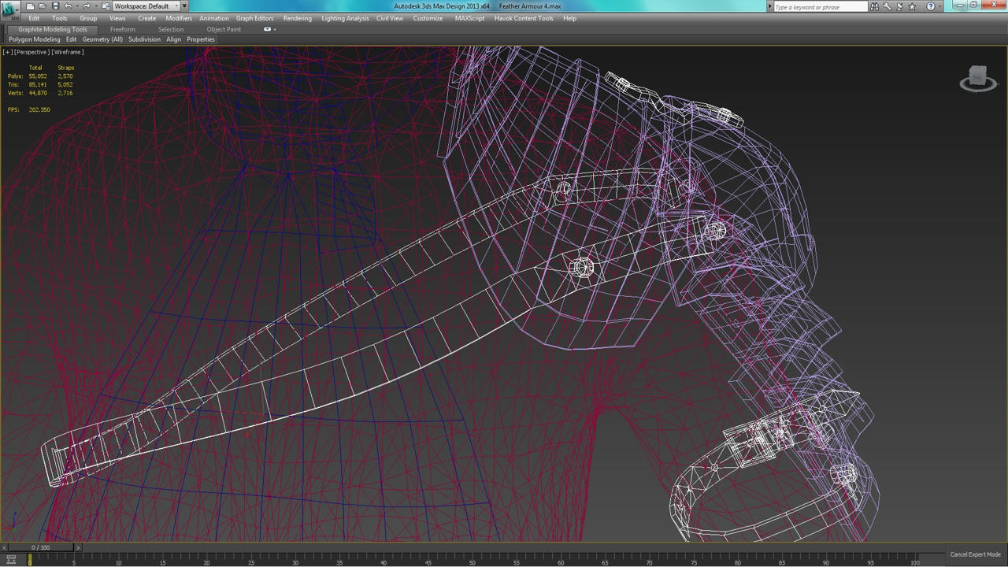Viewport: 1008px width, 567px height.
Task: Open the Mini Curve Editor icon
Action: point(11,559)
